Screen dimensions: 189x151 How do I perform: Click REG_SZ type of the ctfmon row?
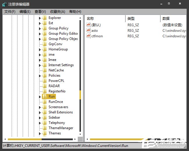tap(133, 36)
